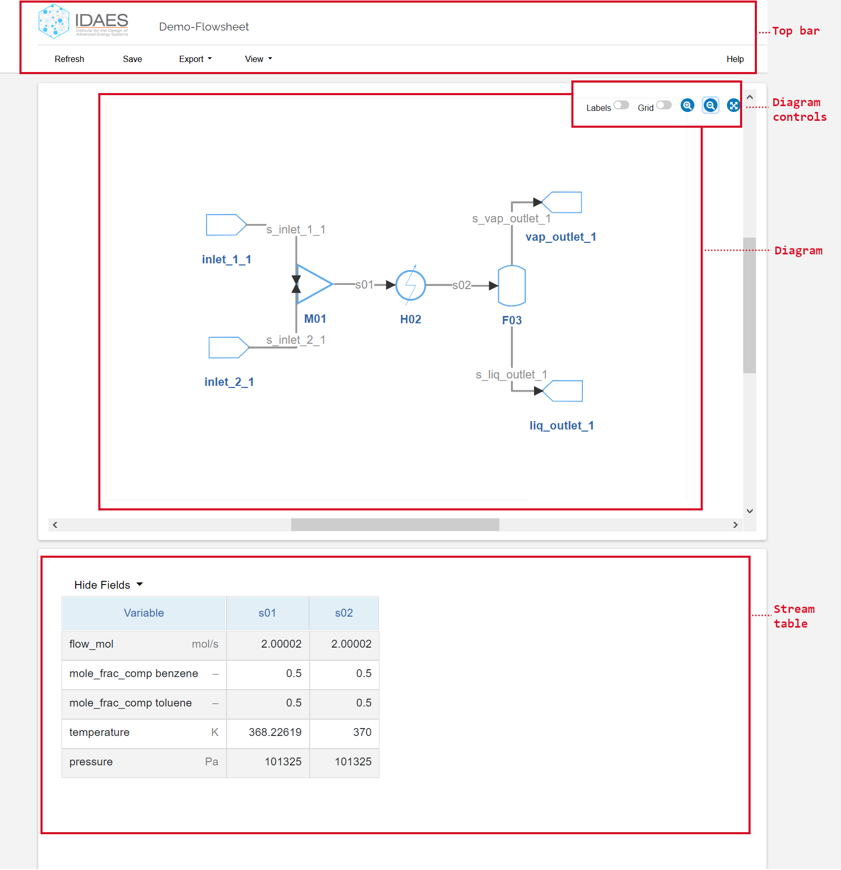Select the inlet_1_1 feed shape
This screenshot has height=870, width=841.
[227, 225]
